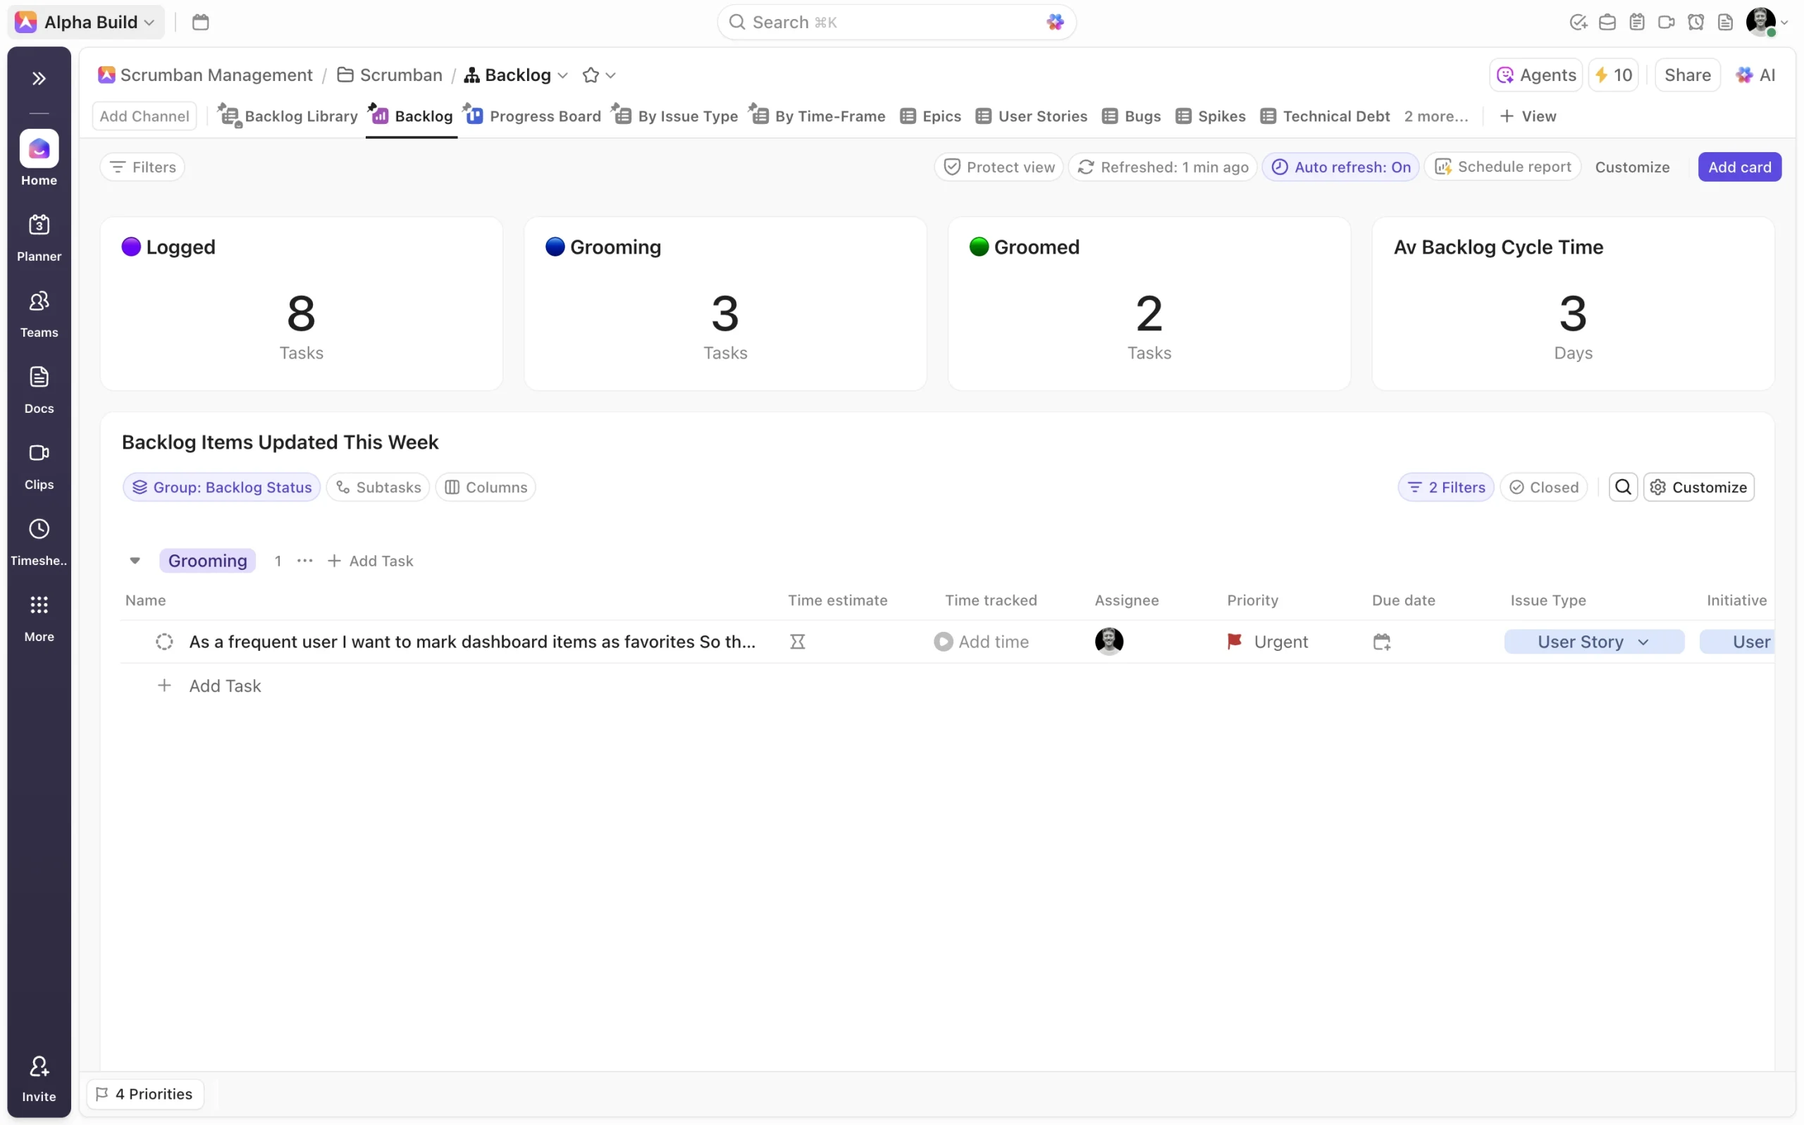Toggle the Closed tasks filter
1804x1125 pixels.
pos(1543,487)
